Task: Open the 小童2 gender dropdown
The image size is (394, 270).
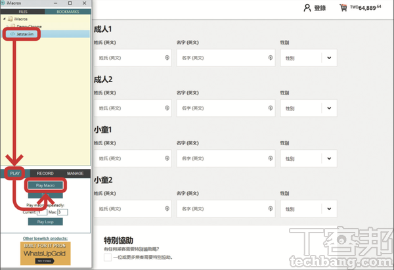Action: pos(309,209)
